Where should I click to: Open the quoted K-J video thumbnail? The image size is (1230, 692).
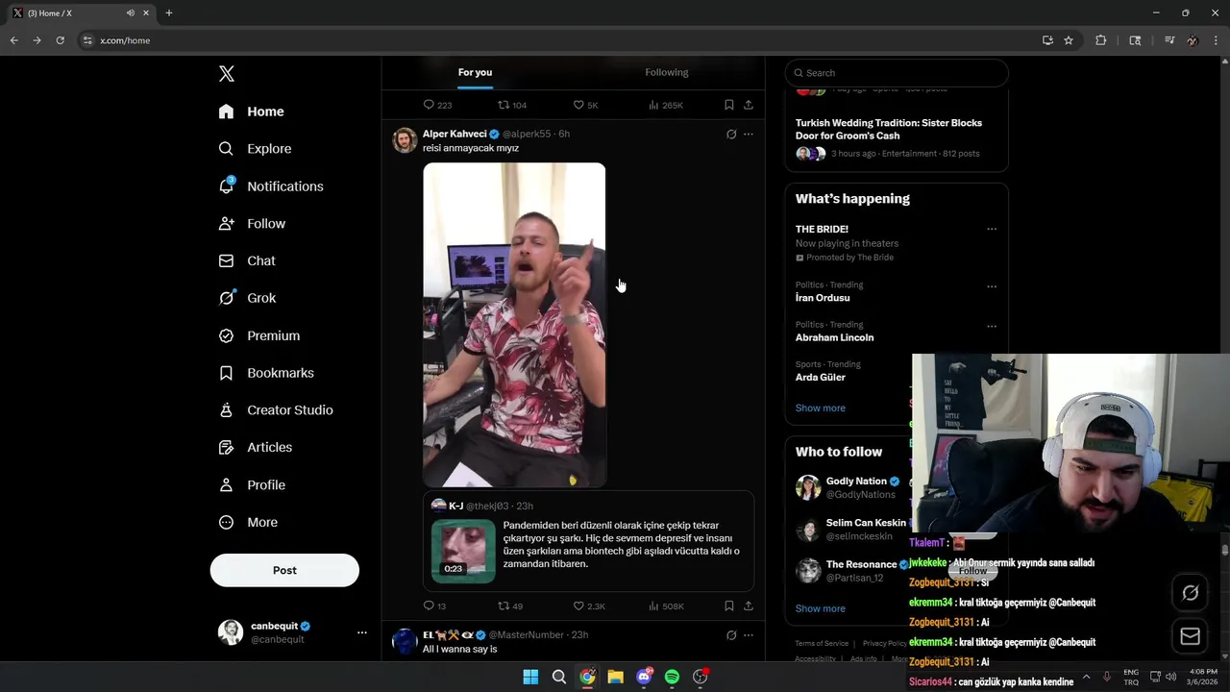pos(463,551)
